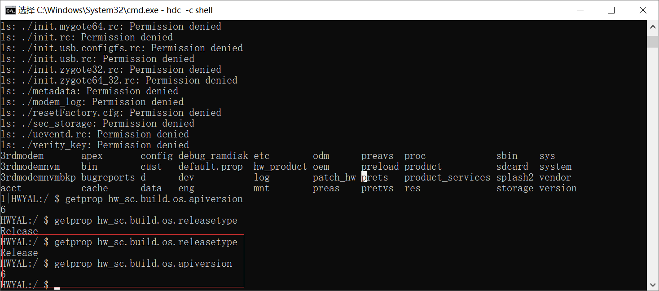Click the 'init.zygote64_32.rc' permission denied line
The image size is (659, 291).
pyautogui.click(x=119, y=80)
